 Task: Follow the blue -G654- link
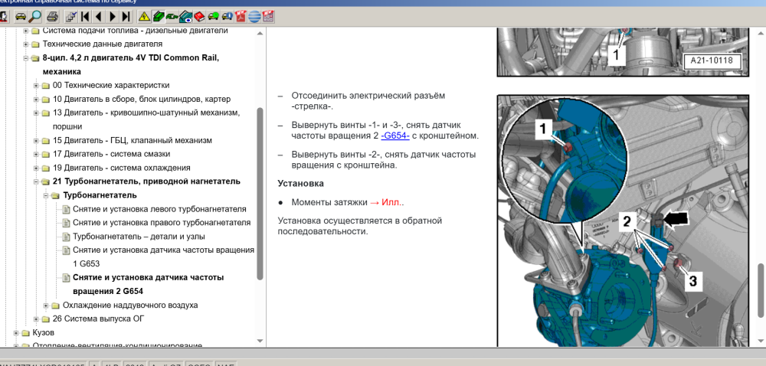pyautogui.click(x=395, y=136)
